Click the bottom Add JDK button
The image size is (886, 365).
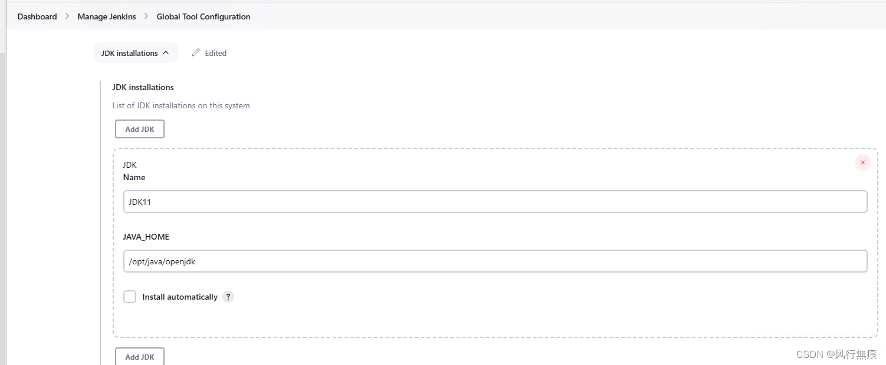click(x=139, y=357)
